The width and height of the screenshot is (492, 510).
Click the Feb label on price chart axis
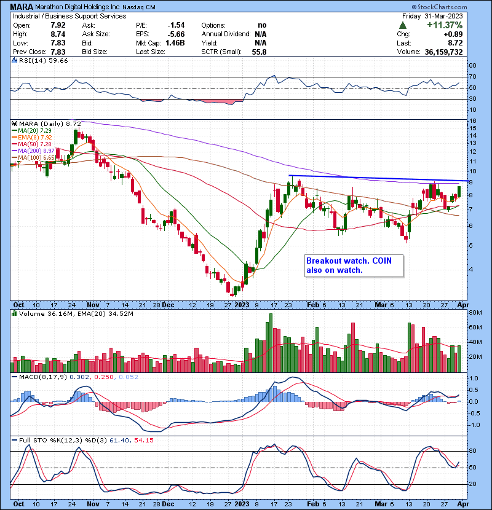click(314, 305)
